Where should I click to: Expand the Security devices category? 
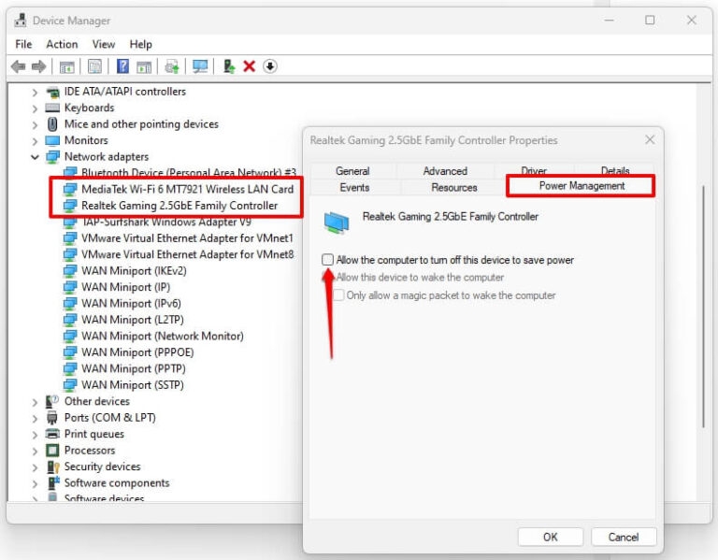tap(36, 467)
